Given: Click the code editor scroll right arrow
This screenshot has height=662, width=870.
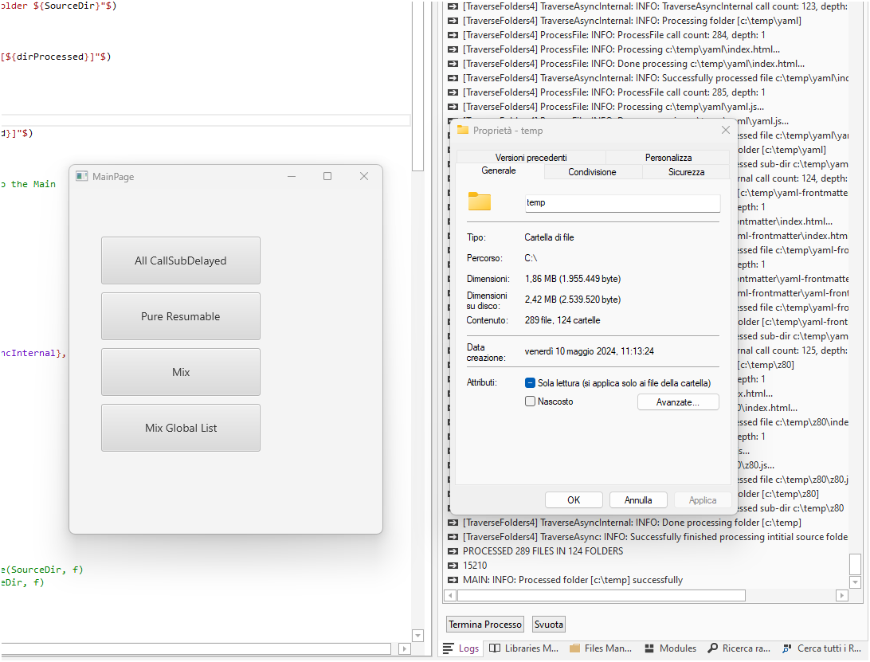Looking at the screenshot, I should (405, 648).
